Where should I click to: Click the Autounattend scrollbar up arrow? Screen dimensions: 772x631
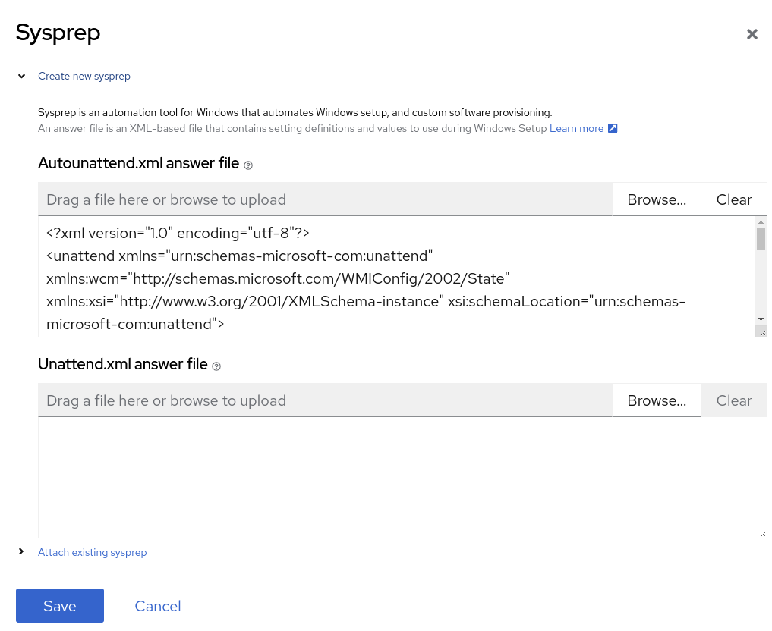pos(761,222)
